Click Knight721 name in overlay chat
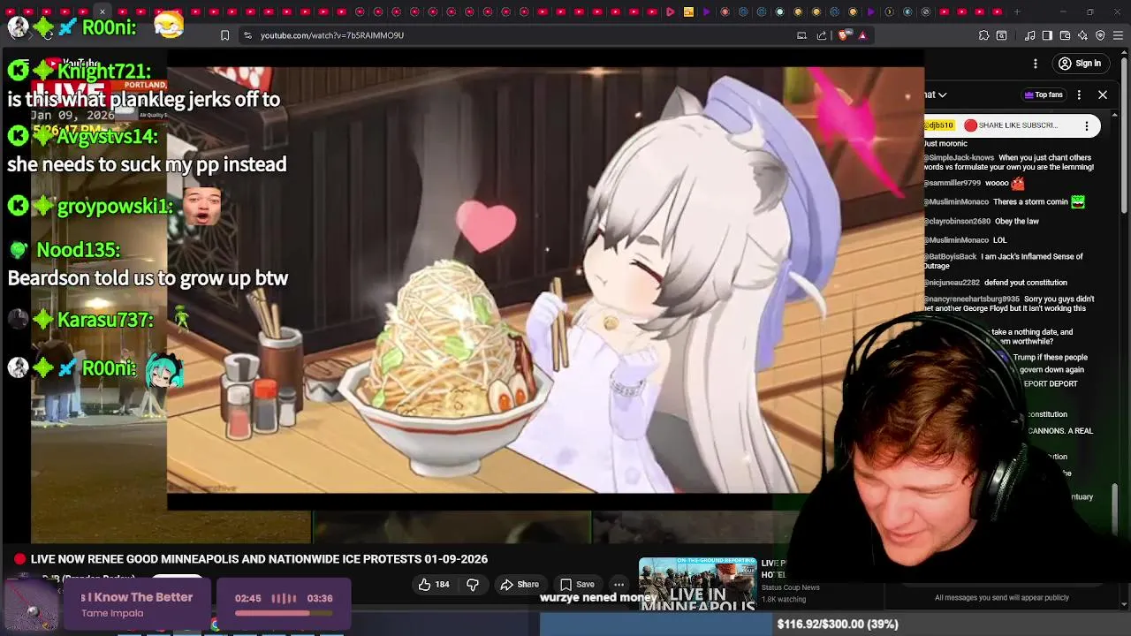The width and height of the screenshot is (1131, 636). pyautogui.click(x=104, y=71)
